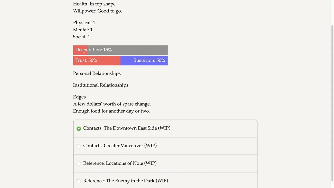The height and width of the screenshot is (188, 334).
Task: Click the Social: 1 stat
Action: tap(81, 37)
